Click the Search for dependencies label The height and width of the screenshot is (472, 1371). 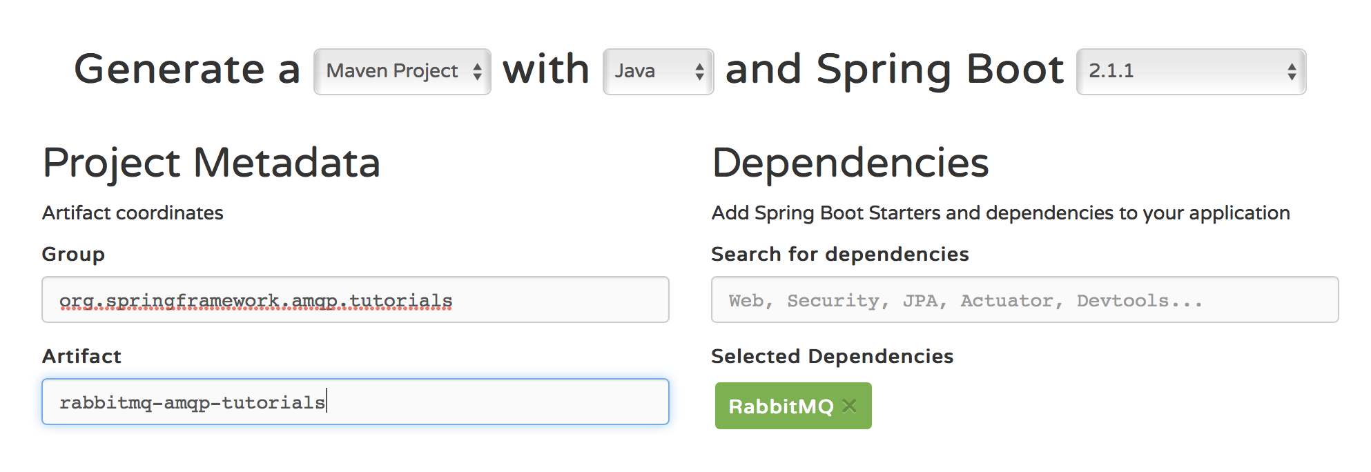tap(839, 255)
